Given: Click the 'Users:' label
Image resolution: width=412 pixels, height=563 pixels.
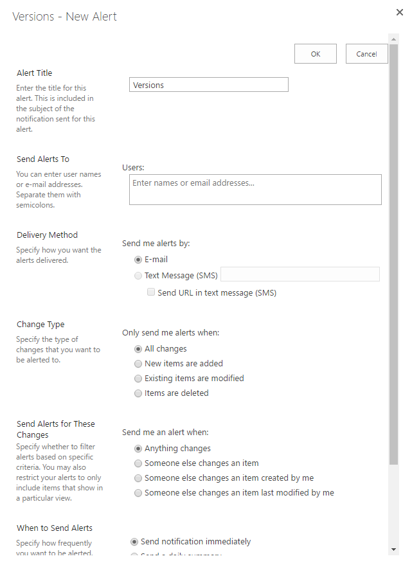Looking at the screenshot, I should pyautogui.click(x=133, y=167).
